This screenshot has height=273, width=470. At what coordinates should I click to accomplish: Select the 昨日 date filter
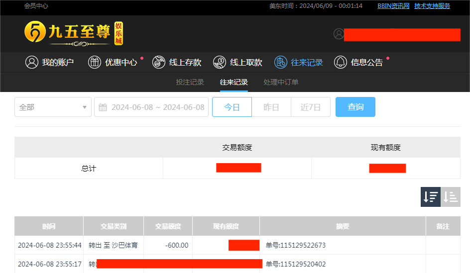(x=271, y=107)
